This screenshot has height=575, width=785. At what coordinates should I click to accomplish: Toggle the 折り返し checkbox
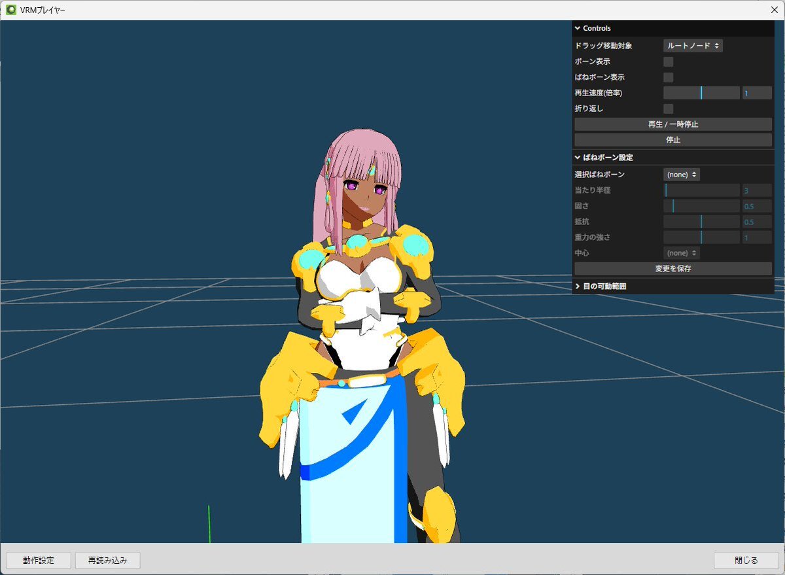(669, 109)
